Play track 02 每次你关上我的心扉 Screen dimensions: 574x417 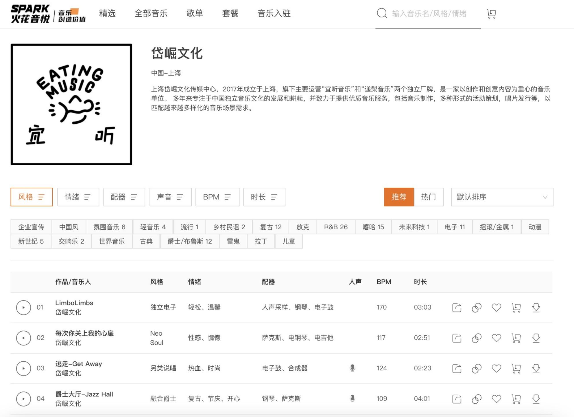[23, 338]
